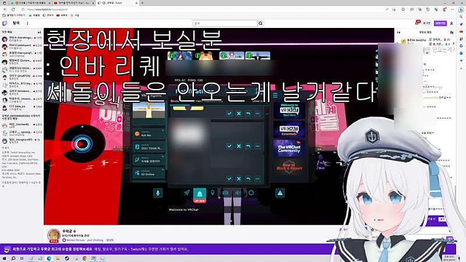466x262 pixels.
Task: Open the VRChat camera tab
Action: 225,193
